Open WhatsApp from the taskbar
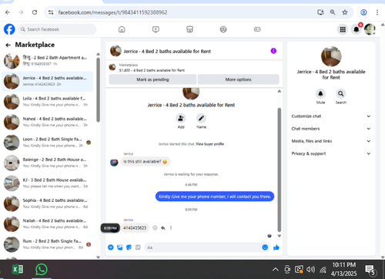Screen dimensions: 385x279 point(42,270)
